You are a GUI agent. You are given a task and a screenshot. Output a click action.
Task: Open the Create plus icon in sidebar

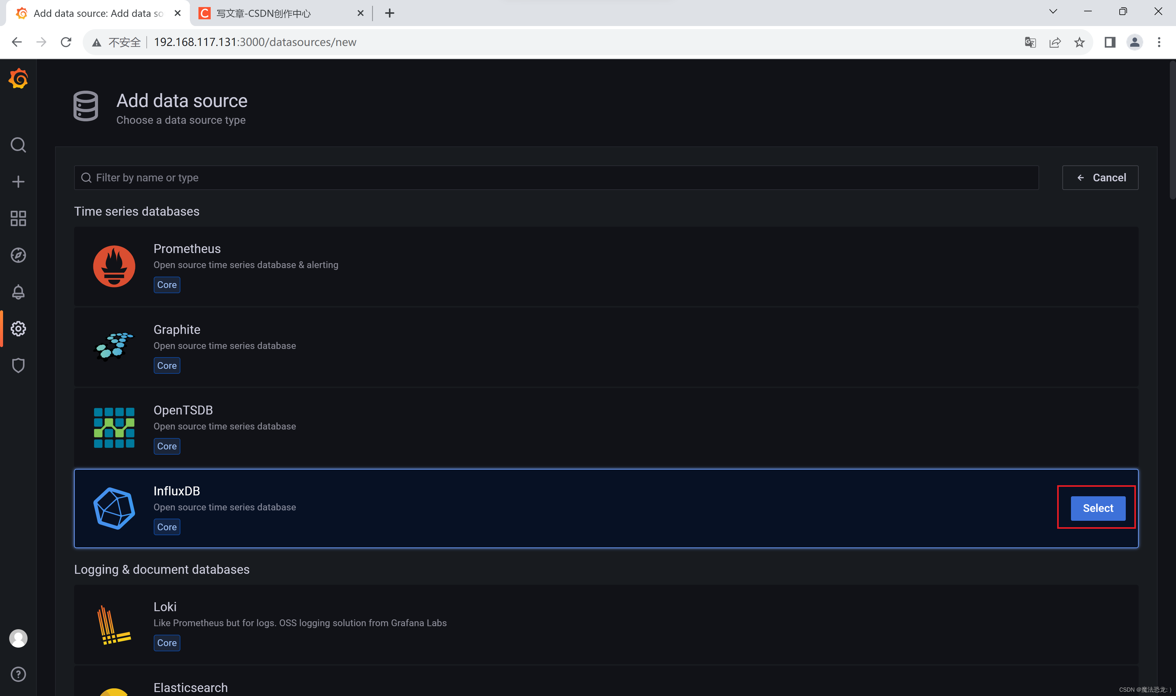point(18,181)
